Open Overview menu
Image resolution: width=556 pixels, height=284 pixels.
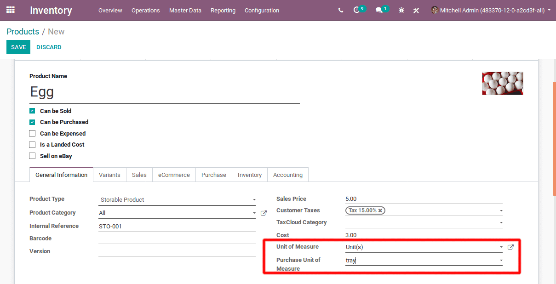[110, 10]
